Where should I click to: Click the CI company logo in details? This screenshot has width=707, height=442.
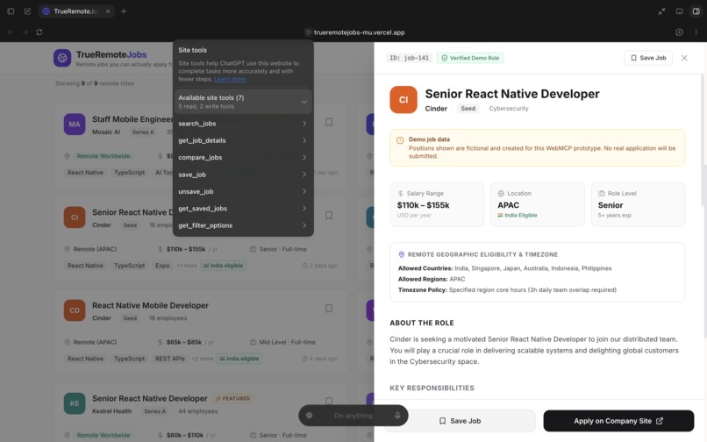coord(403,100)
